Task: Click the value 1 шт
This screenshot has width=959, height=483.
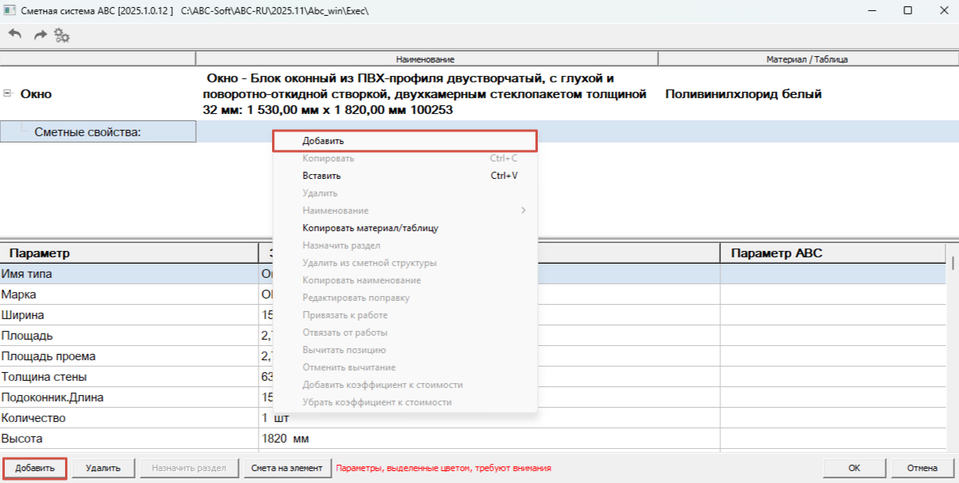Action: pos(274,418)
